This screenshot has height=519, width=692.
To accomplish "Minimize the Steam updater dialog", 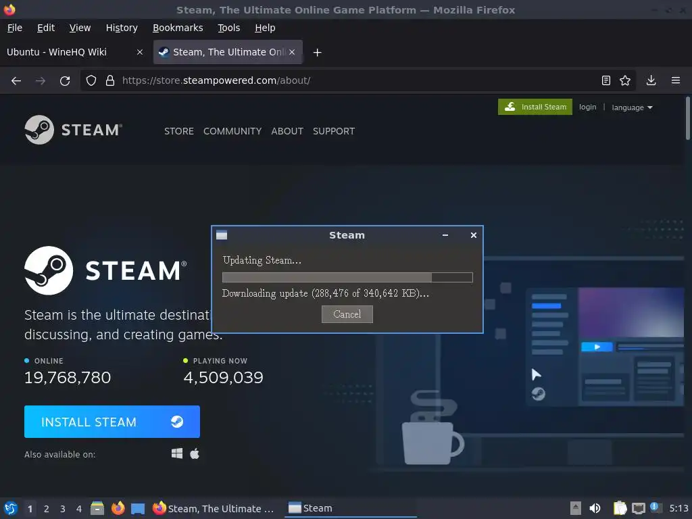I will (445, 235).
